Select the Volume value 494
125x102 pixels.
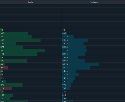tap(64, 98)
